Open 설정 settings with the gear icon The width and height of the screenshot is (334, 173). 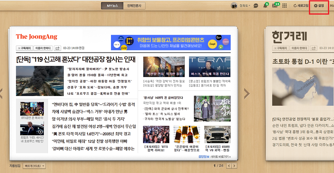click(319, 5)
